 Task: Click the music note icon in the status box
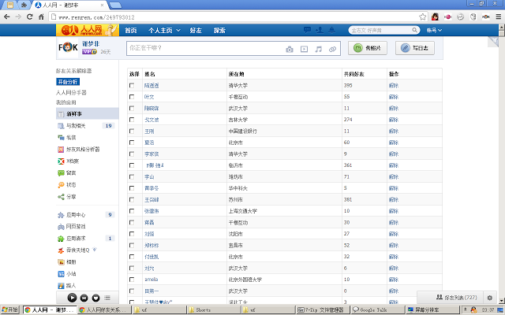(319, 49)
